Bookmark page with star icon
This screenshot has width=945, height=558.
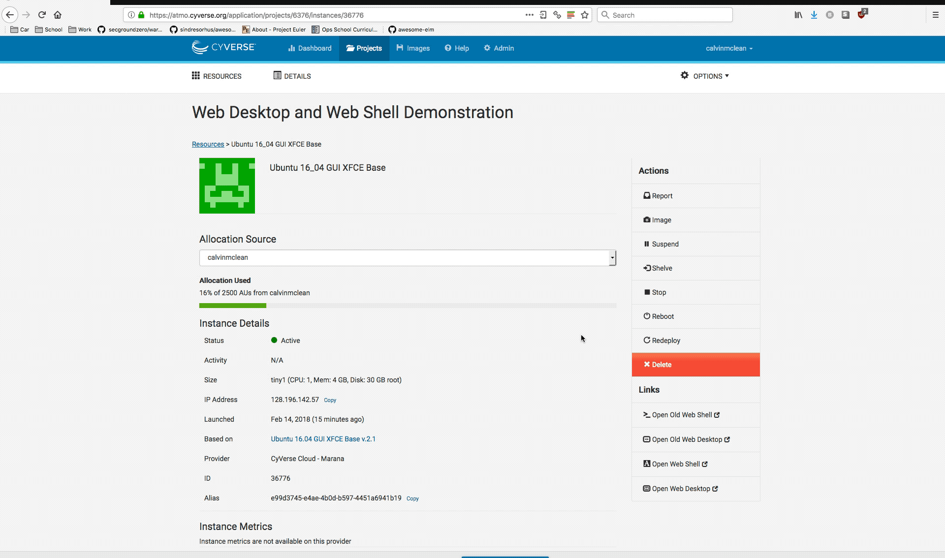(x=585, y=15)
